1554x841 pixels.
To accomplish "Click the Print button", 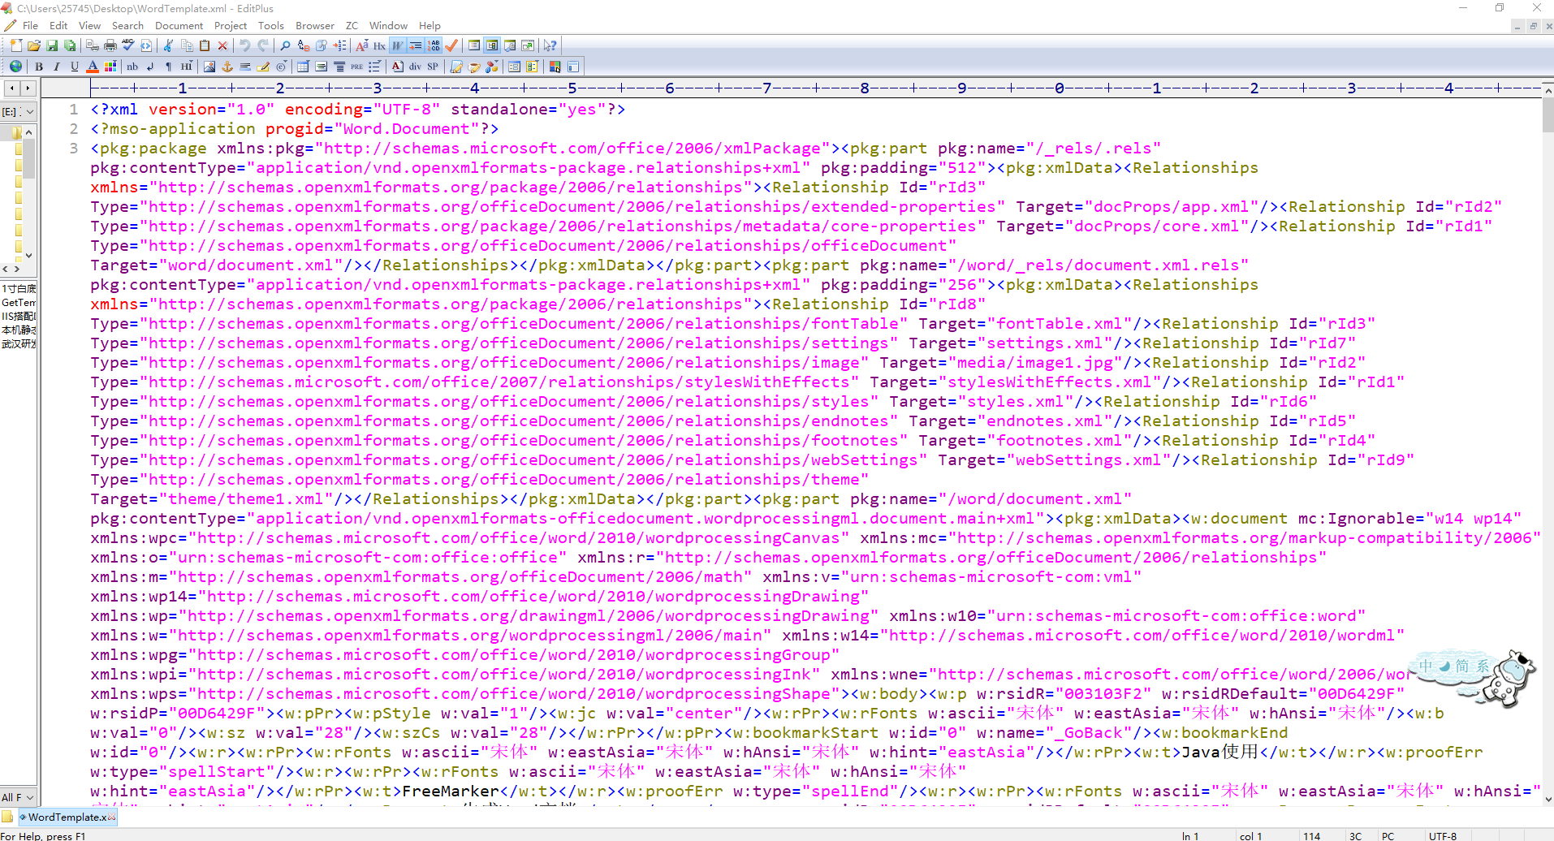I will tap(110, 46).
